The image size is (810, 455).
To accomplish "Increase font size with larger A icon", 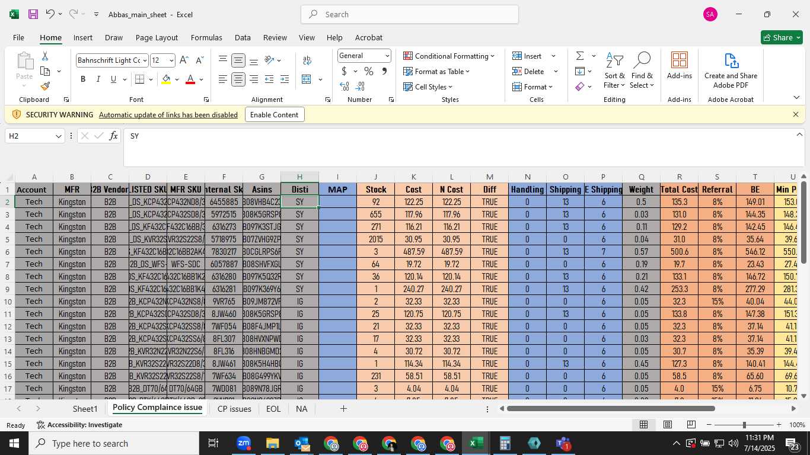I will (184, 60).
